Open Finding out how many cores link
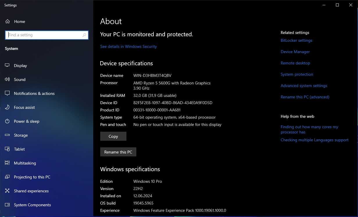Image resolution: width=358 pixels, height=217 pixels. coord(309,129)
